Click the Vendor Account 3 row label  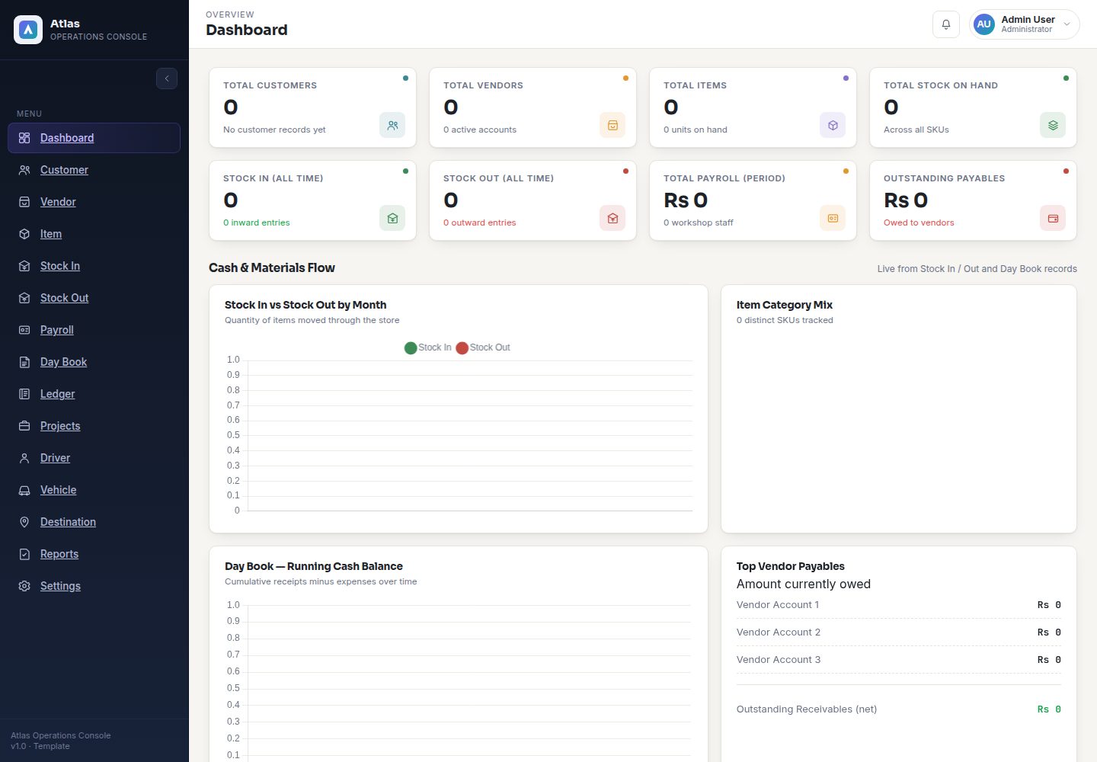(779, 660)
